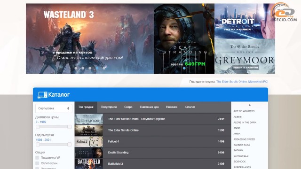
Task: Open the Detroit Become Human banner
Action: 245,21
